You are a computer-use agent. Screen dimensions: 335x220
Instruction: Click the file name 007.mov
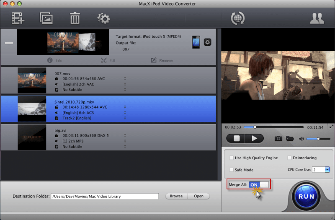62,74
